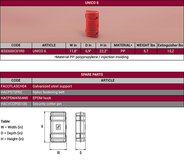Click the MATERIAL* column header
Screen dimensions: 184x160
click(x=123, y=45)
